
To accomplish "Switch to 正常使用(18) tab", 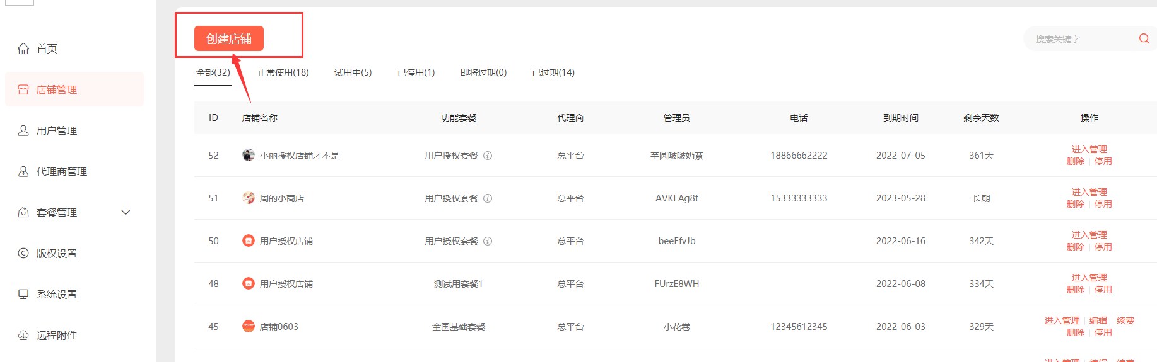I will click(283, 72).
